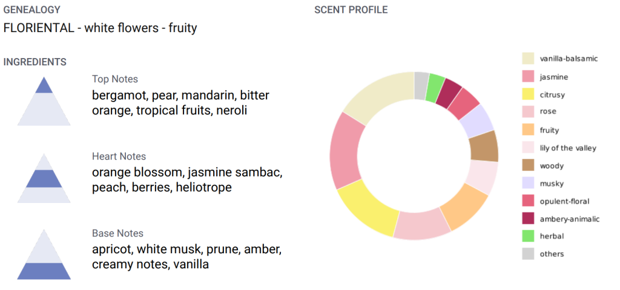Viewport: 620px width, 290px height.
Task: Click the woody brown legend swatch
Action: pos(528,165)
